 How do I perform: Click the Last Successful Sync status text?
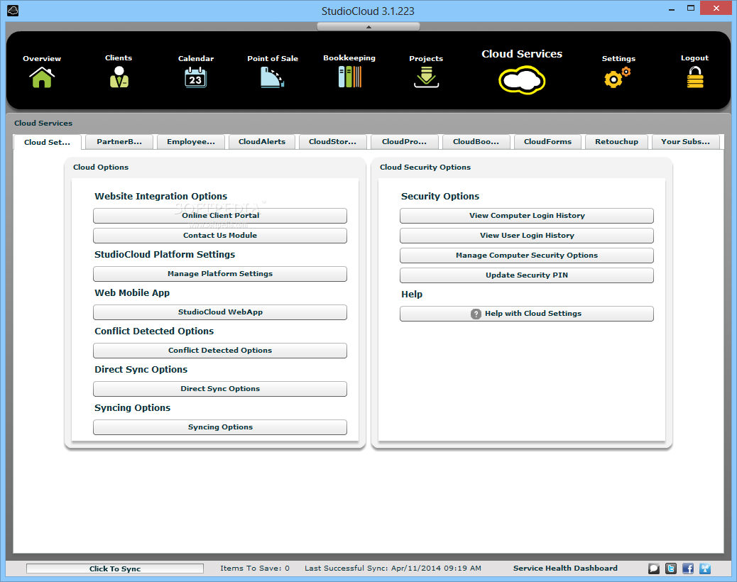tap(393, 568)
